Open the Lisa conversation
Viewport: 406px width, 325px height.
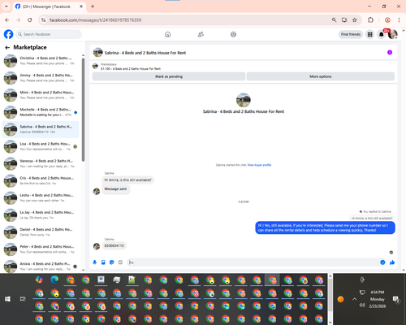click(41, 146)
